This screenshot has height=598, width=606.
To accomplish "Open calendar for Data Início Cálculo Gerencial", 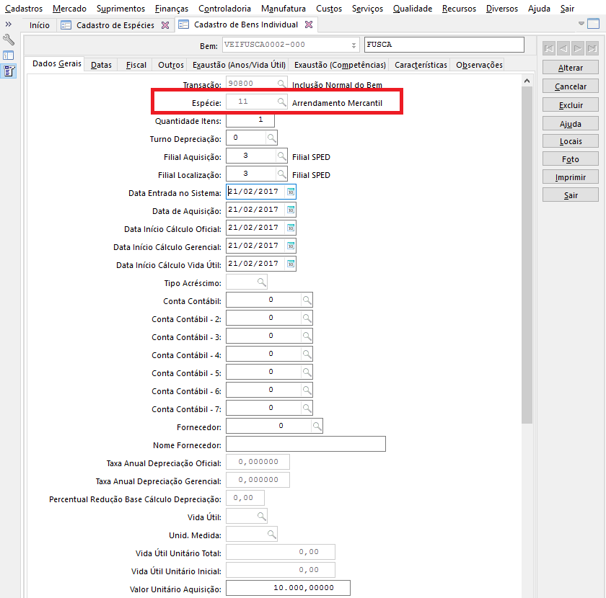I will pos(291,246).
